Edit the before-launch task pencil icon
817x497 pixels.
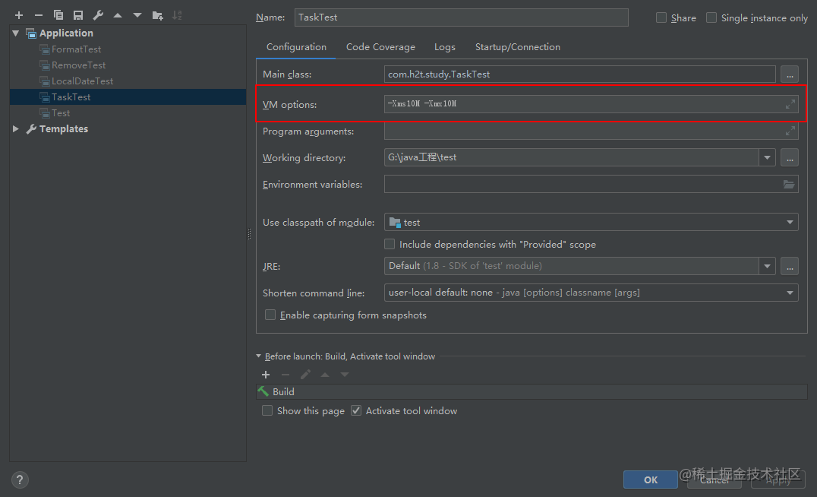pyautogui.click(x=305, y=375)
